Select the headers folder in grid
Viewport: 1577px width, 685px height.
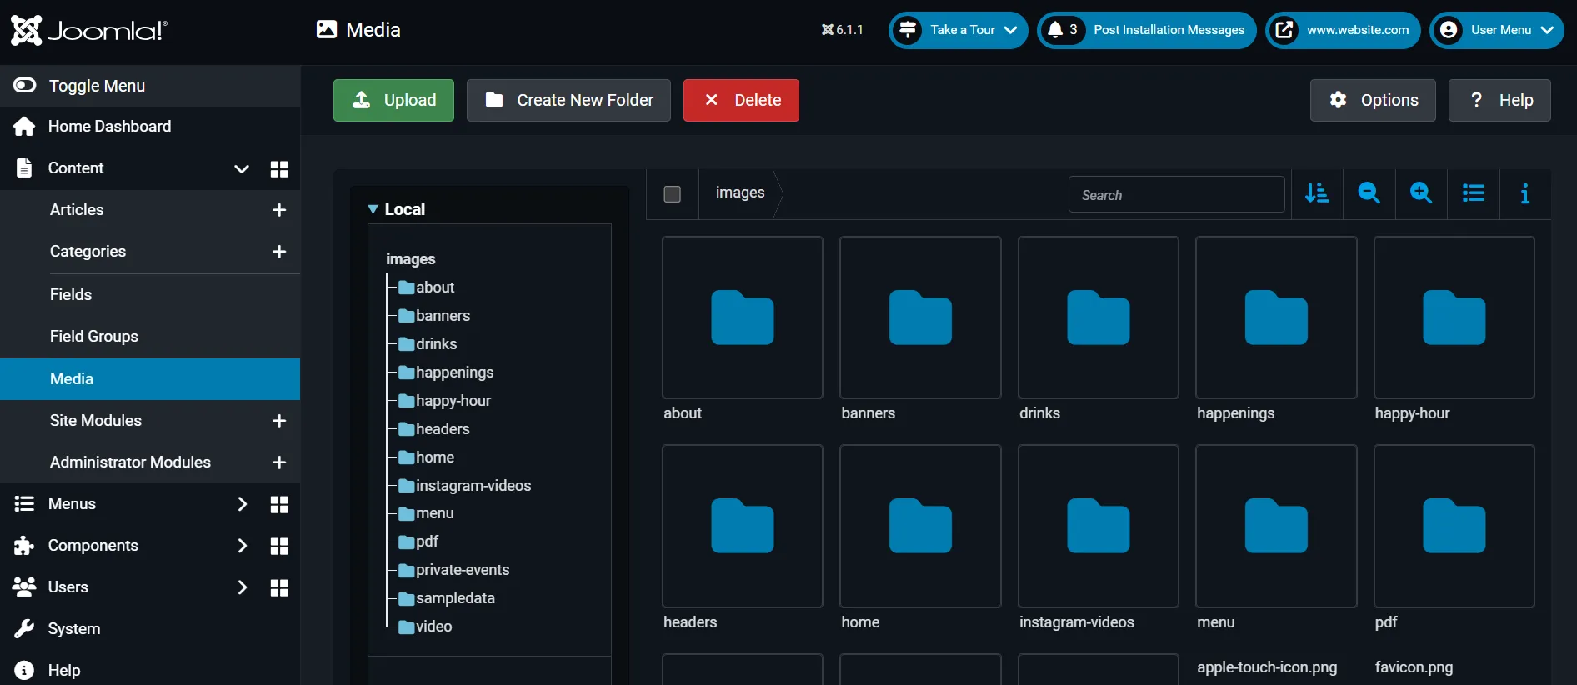click(743, 526)
